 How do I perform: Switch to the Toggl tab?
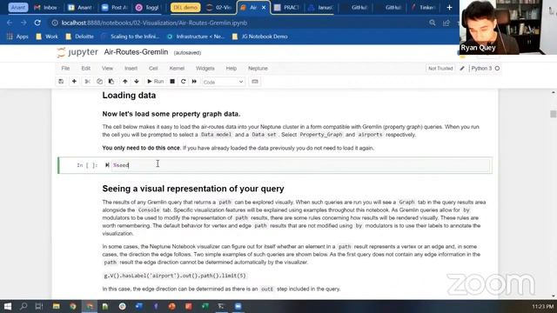point(148,8)
